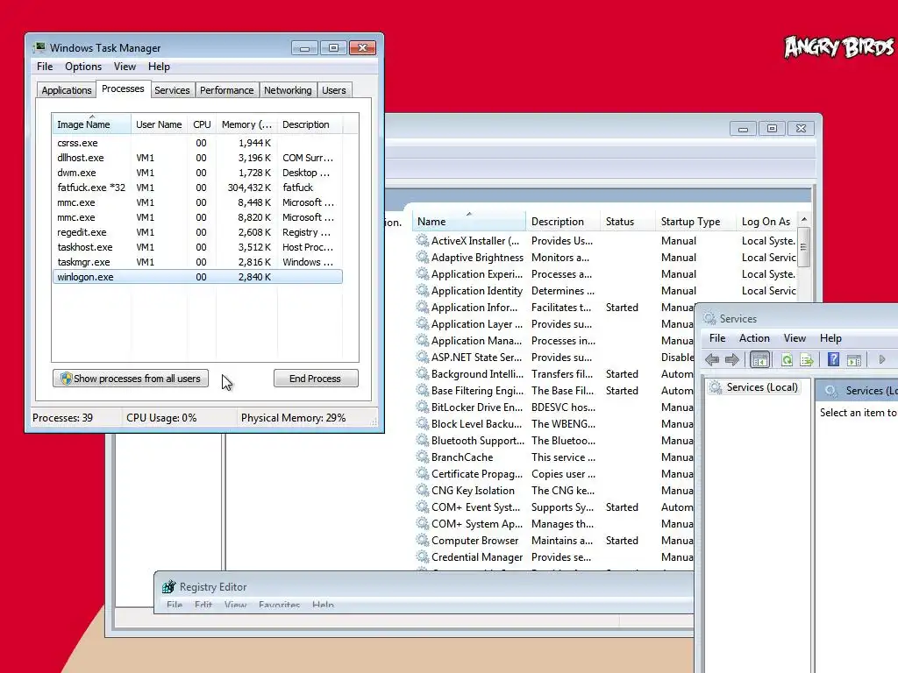The width and height of the screenshot is (898, 673).
Task: Click the Application Identity service gear icon
Action: [x=422, y=290]
